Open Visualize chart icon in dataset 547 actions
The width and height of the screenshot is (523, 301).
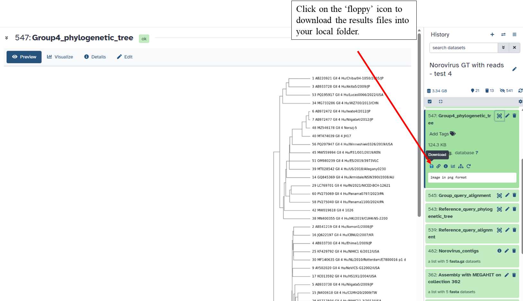click(453, 166)
